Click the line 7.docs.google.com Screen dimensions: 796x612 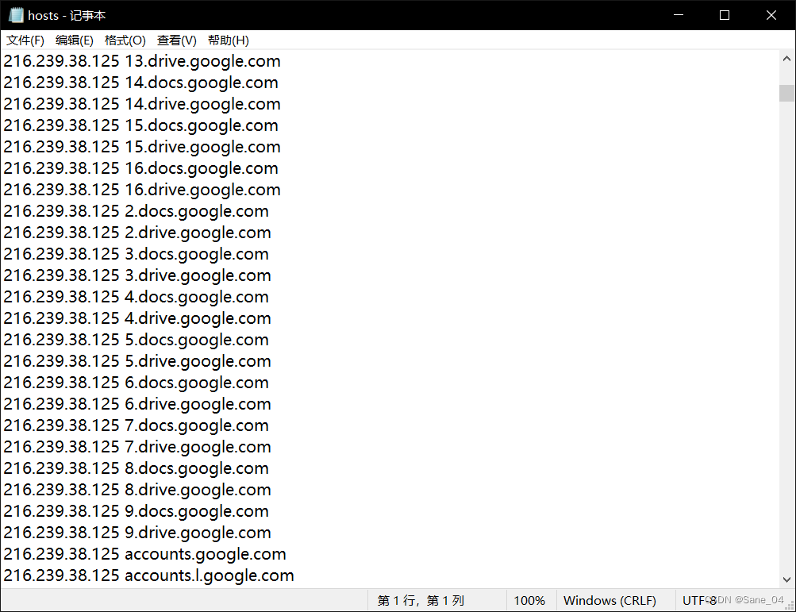point(136,425)
